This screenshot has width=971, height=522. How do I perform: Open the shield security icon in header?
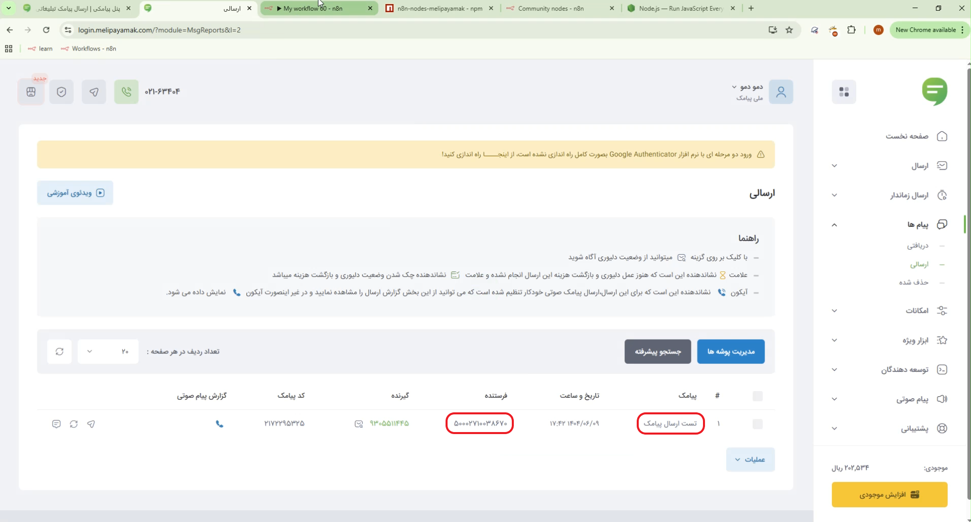[x=62, y=92]
